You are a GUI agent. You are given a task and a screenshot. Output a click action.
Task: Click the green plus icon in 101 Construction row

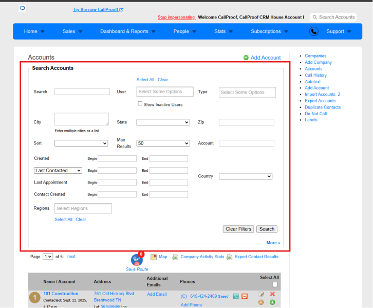tap(272, 302)
